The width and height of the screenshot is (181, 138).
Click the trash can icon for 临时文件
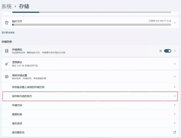7,23
